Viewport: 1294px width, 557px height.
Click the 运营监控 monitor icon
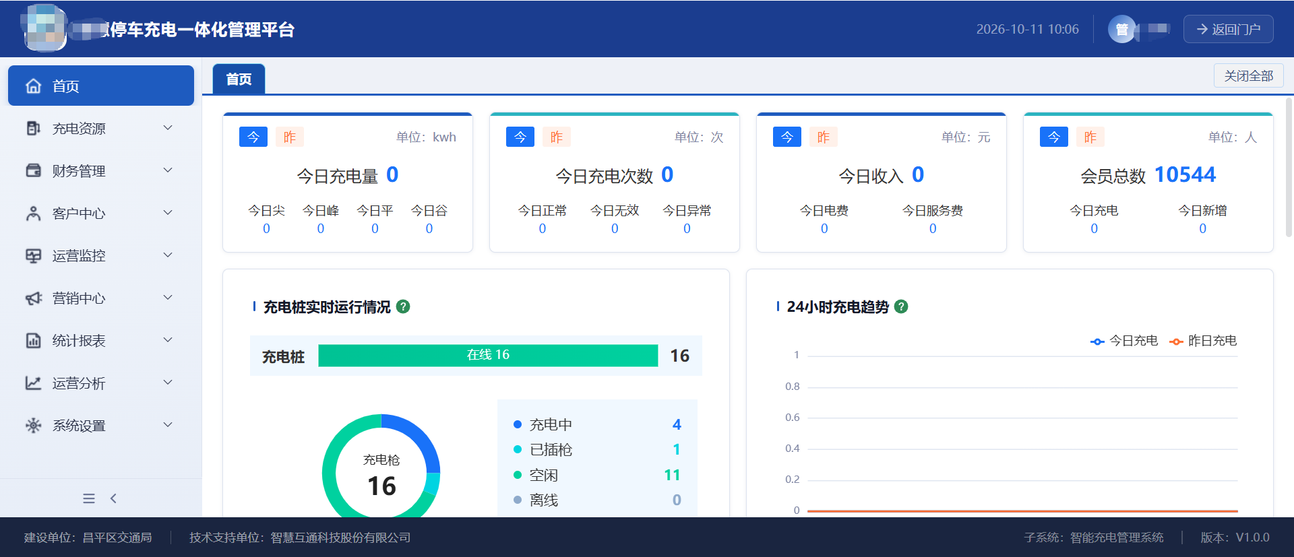click(33, 256)
